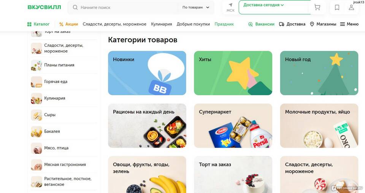
Task: Open the Каталог grid icon
Action: click(x=29, y=24)
